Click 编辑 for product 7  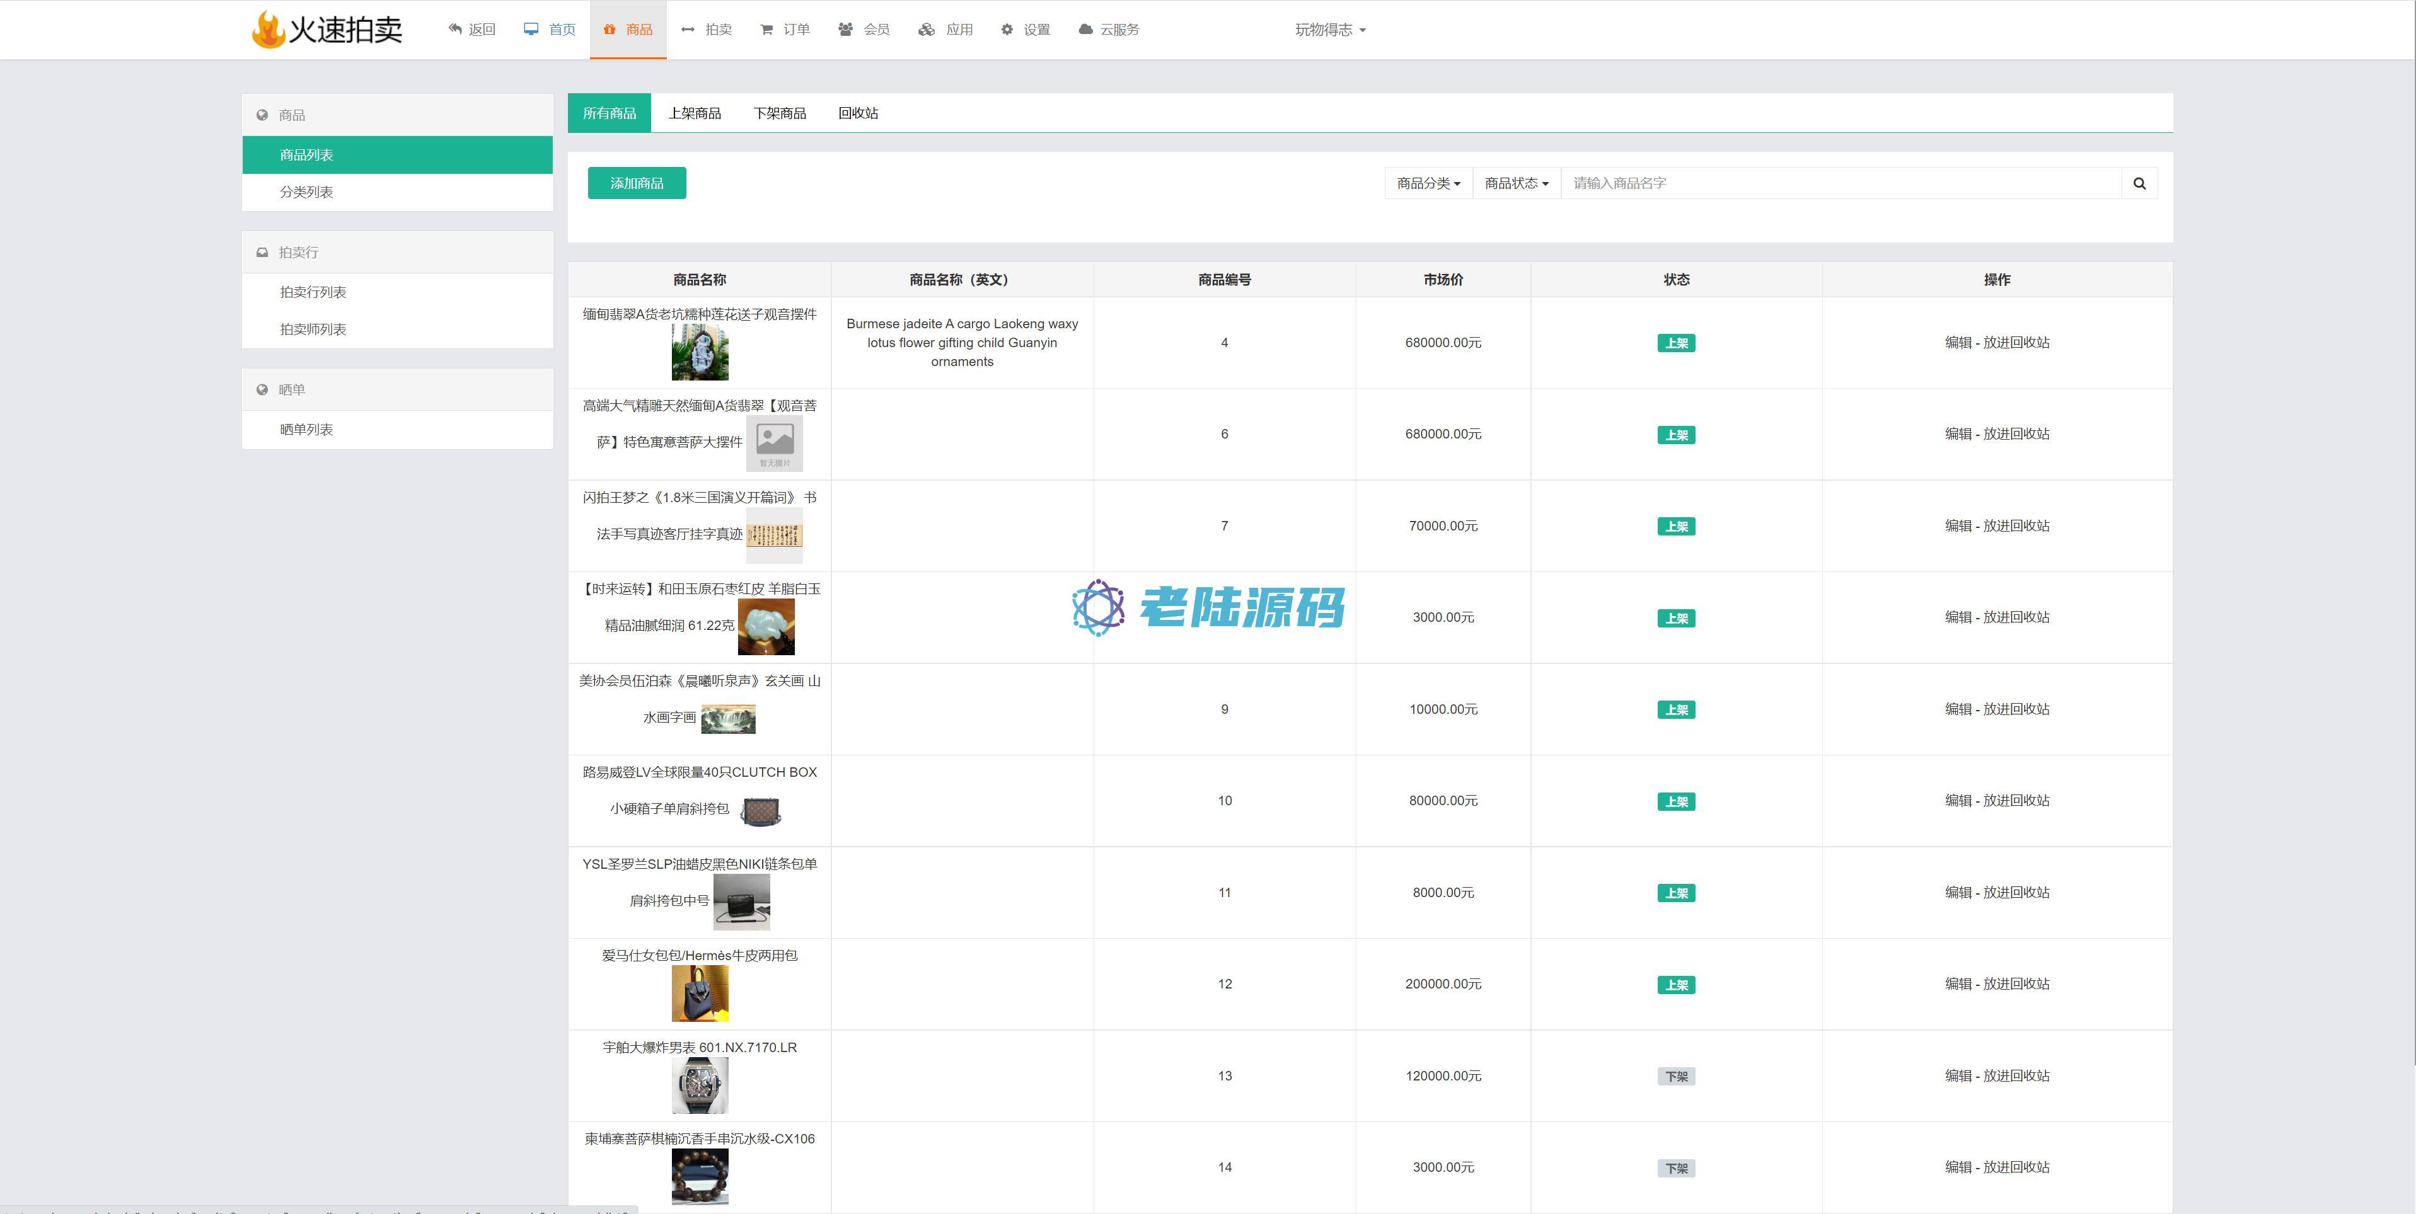click(x=1957, y=526)
